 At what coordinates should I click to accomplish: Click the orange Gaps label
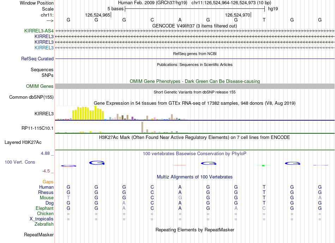(x=48, y=182)
